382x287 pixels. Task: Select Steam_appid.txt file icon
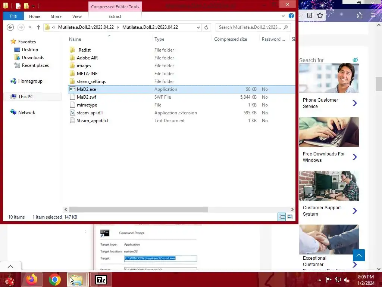coord(72,121)
